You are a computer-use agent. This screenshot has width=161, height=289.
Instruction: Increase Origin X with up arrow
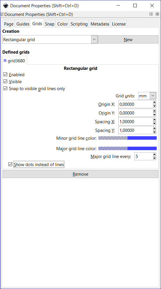point(155,102)
